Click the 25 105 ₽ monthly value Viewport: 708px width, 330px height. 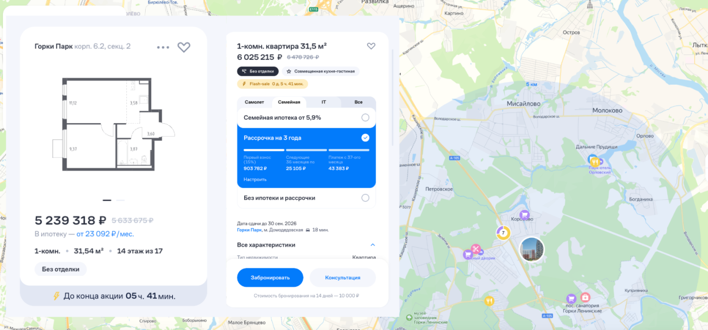tap(296, 168)
